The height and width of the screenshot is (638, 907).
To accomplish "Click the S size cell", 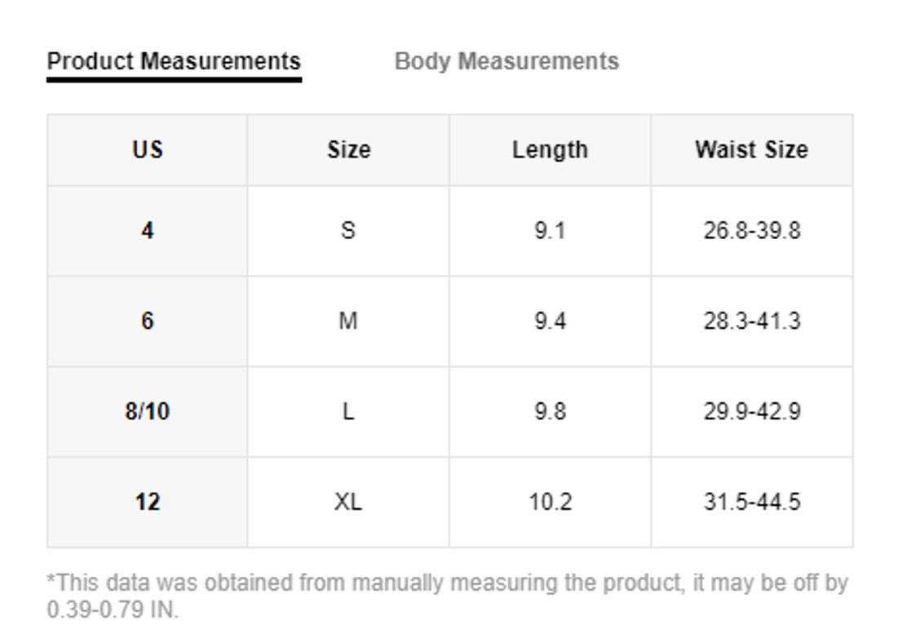I will pyautogui.click(x=348, y=231).
